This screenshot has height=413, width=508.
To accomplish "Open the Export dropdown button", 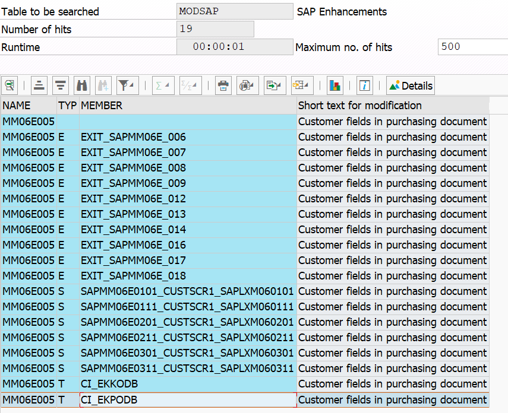I will [274, 85].
